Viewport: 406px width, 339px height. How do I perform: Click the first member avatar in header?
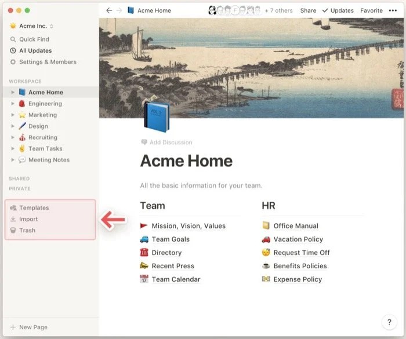(212, 10)
